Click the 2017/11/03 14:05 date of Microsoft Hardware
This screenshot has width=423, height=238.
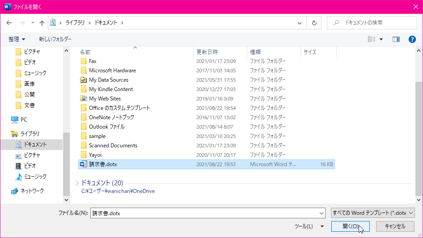pos(216,71)
